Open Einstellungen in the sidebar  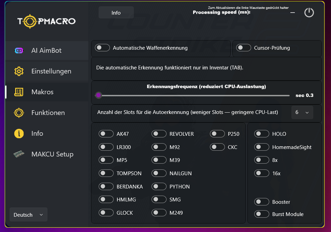[x=47, y=71]
